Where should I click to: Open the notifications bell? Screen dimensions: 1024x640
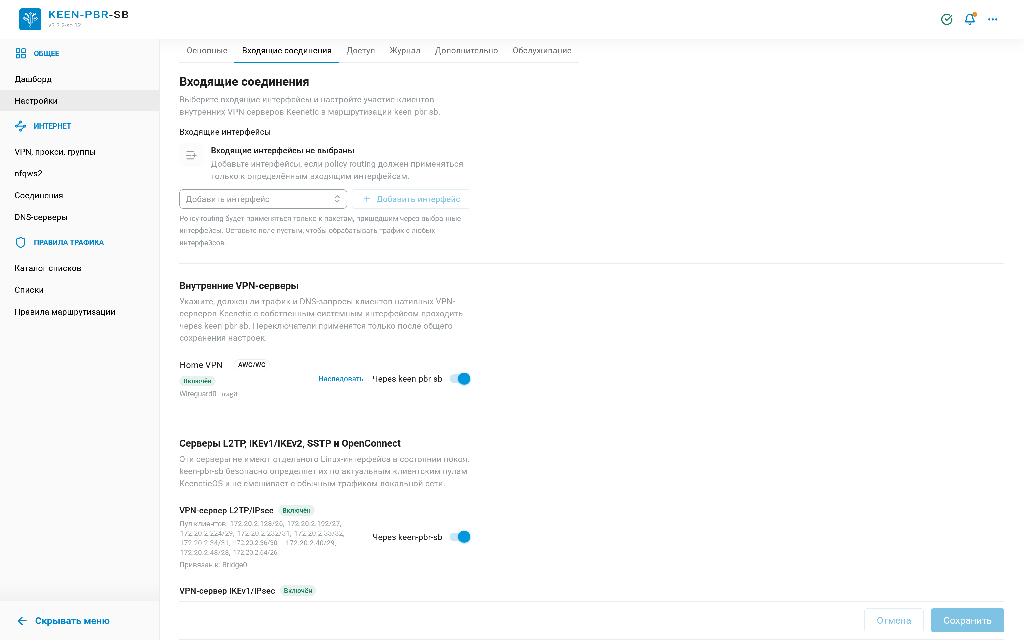pyautogui.click(x=969, y=19)
